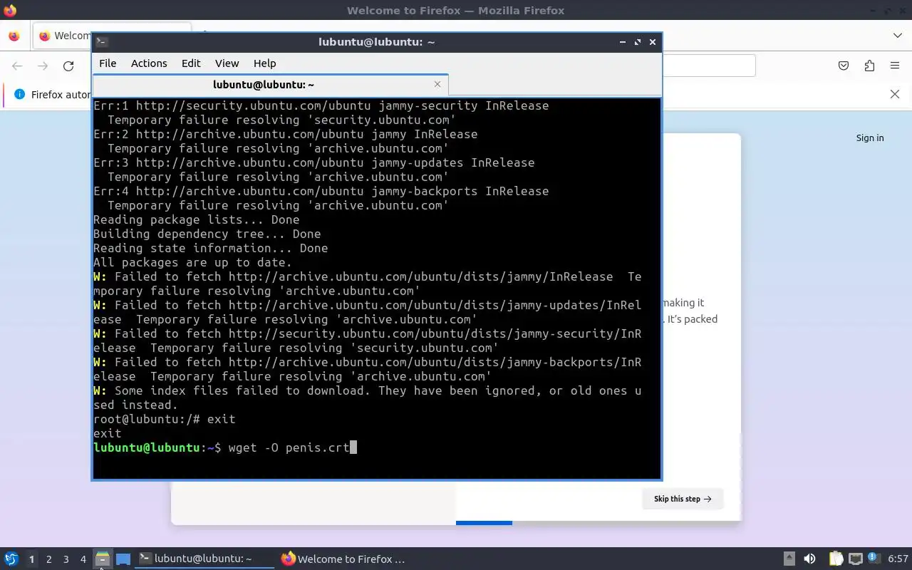This screenshot has width=912, height=570.
Task: Open Firefox list all tabs dropdown
Action: point(897,36)
